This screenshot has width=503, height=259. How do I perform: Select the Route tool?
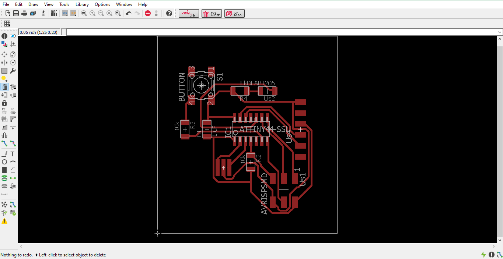pos(4,143)
